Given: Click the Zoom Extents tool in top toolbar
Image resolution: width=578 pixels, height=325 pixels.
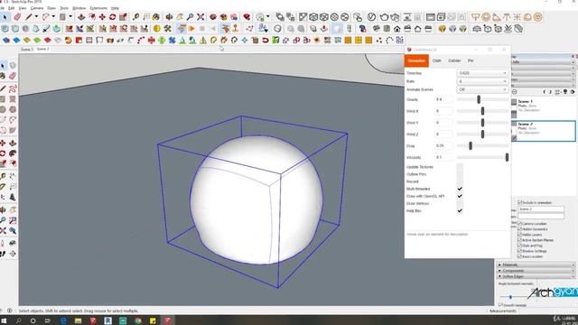Looking at the screenshot, I should tap(200, 17).
